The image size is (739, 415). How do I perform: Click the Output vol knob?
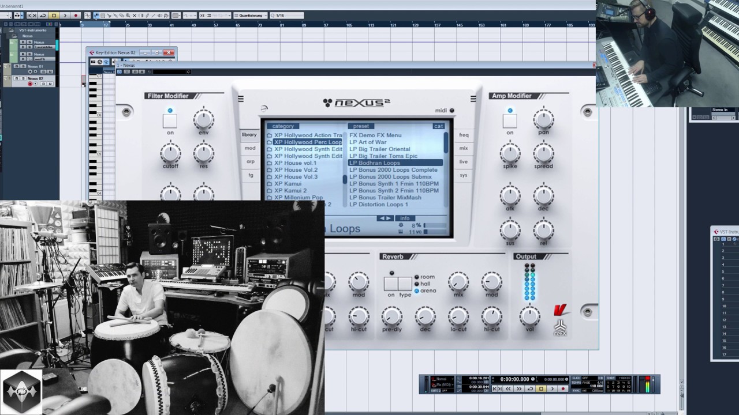click(529, 315)
